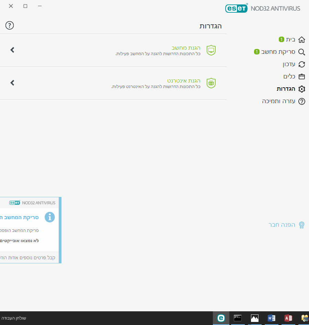
Task: Open the עדכון (Update) sidebar section
Action: (294, 64)
